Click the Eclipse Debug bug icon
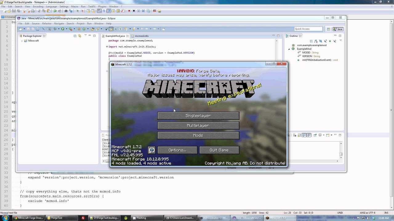 (x=55, y=29)
